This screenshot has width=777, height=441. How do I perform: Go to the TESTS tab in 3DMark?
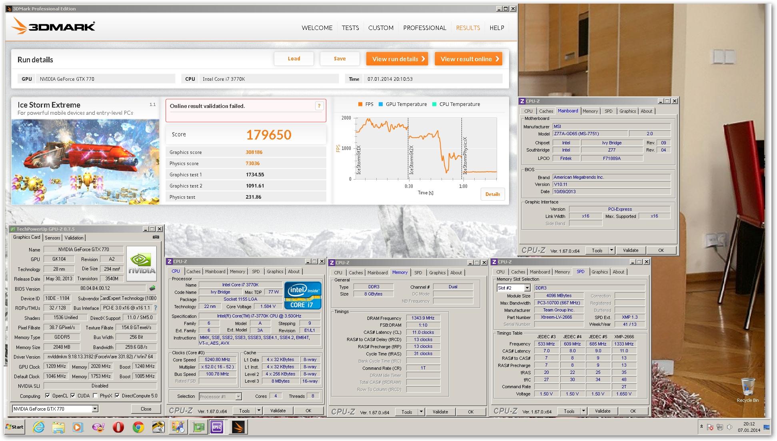(x=350, y=28)
